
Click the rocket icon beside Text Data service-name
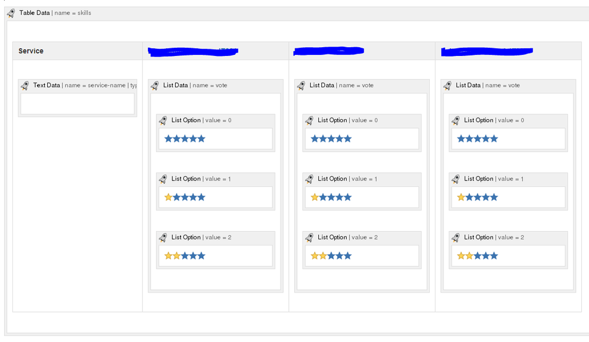click(25, 85)
